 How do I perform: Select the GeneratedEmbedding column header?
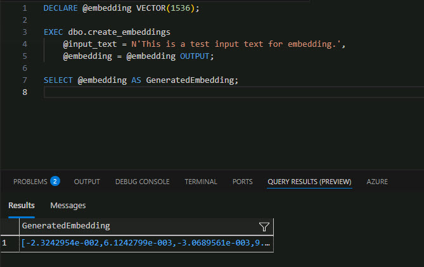146,227
